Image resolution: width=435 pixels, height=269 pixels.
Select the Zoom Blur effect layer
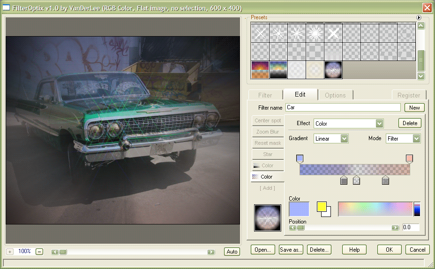(x=268, y=132)
